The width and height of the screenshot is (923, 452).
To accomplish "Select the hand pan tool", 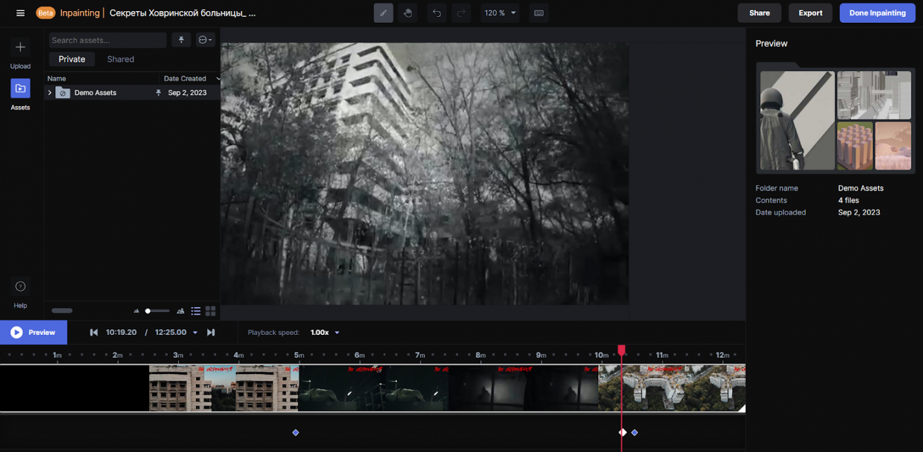I will click(x=408, y=13).
